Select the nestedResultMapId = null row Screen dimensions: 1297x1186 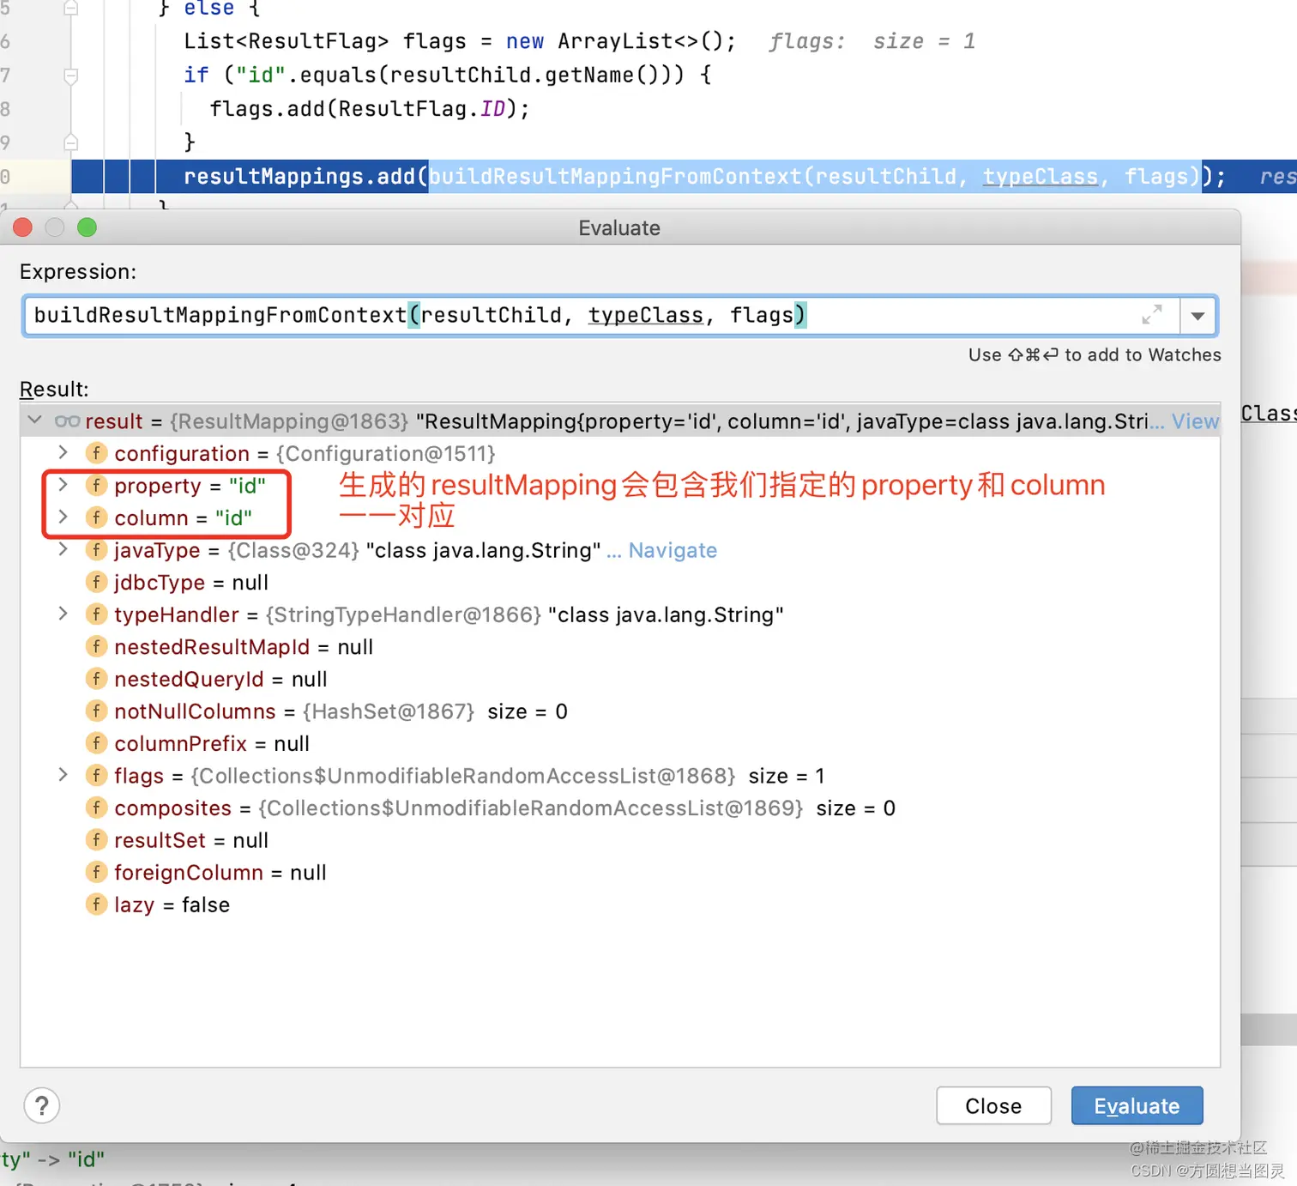619,647
